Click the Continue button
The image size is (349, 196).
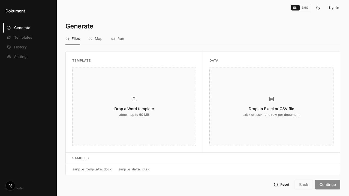click(327, 185)
